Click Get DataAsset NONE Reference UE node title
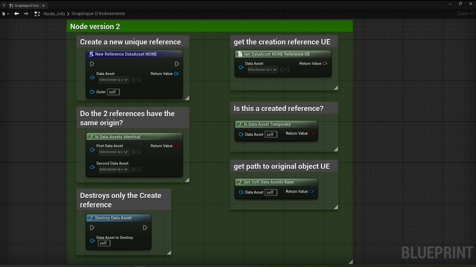The width and height of the screenshot is (476, 267). [x=277, y=54]
